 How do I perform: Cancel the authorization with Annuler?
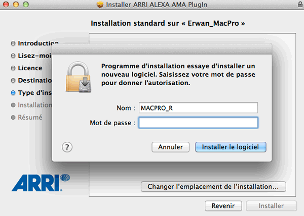(170, 147)
